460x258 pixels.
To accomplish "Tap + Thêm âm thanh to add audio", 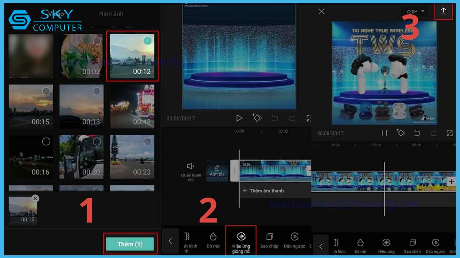I will click(x=263, y=191).
